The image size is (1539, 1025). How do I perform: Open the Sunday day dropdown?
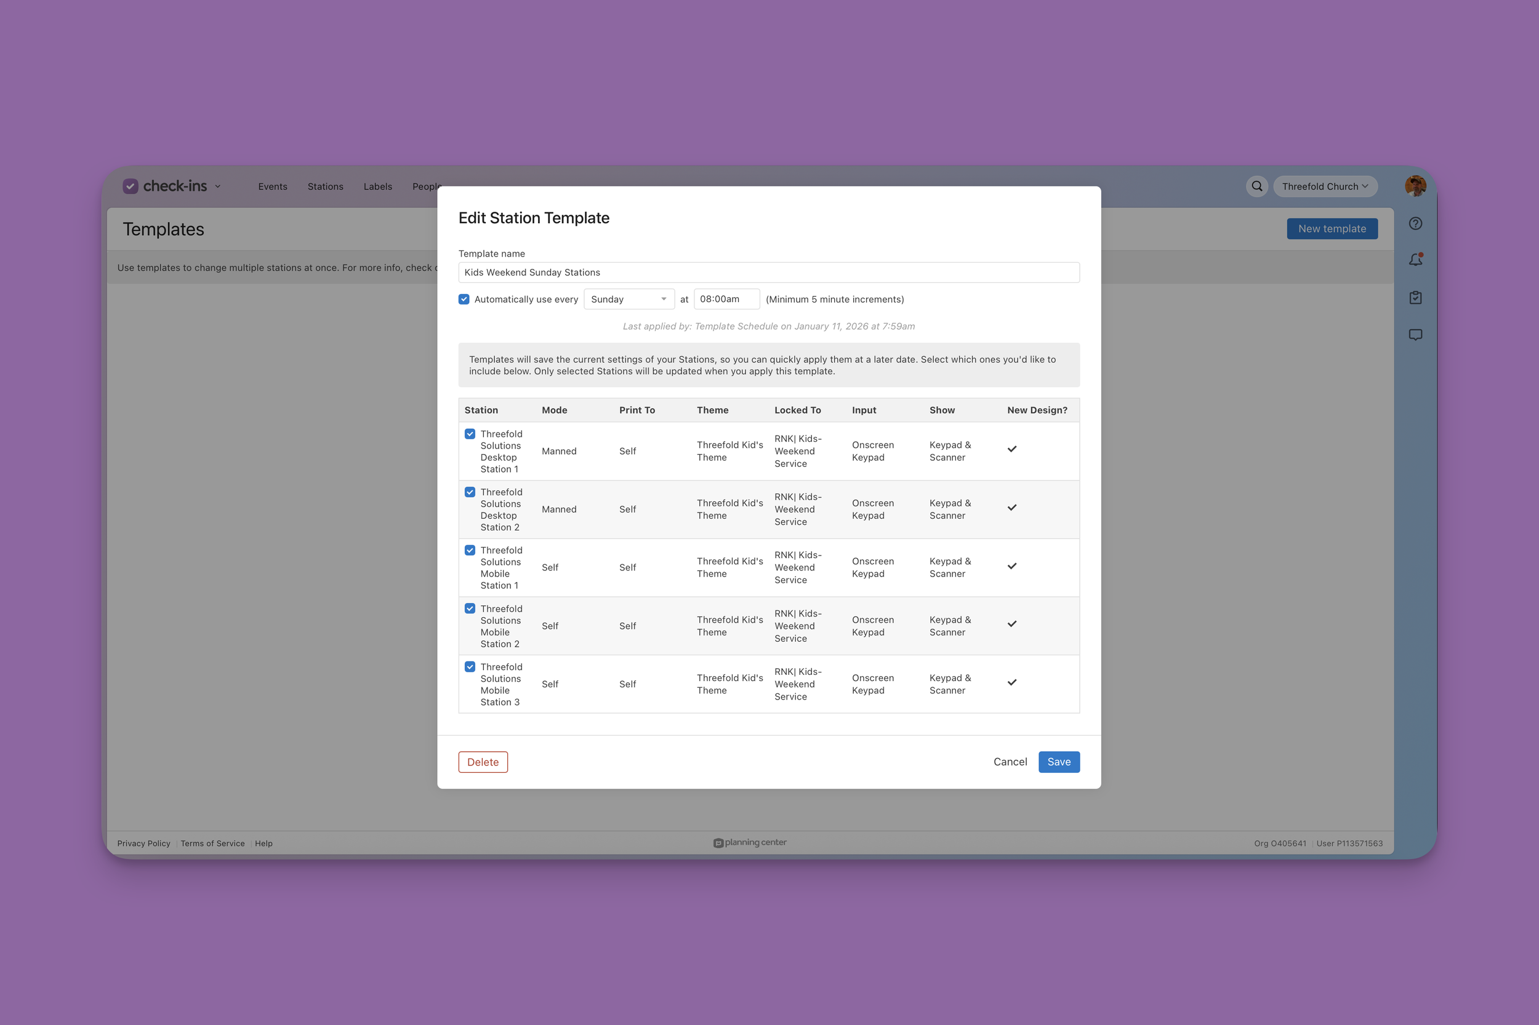(x=628, y=300)
